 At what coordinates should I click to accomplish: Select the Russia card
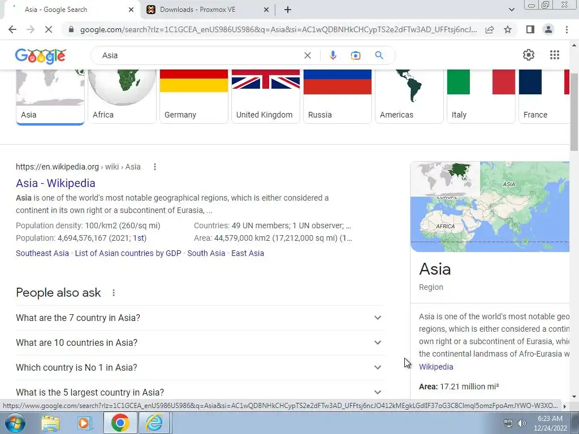tap(338, 97)
